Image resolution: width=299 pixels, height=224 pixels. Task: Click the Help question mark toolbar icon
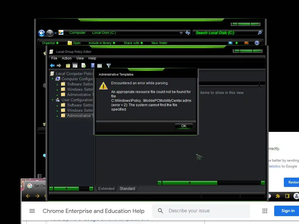click(93, 66)
